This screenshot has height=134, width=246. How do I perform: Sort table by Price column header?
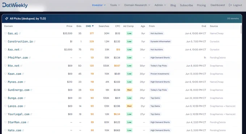[69, 26]
